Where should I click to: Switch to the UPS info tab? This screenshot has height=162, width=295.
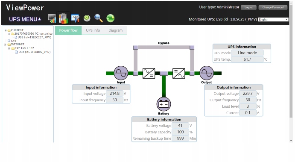93,30
